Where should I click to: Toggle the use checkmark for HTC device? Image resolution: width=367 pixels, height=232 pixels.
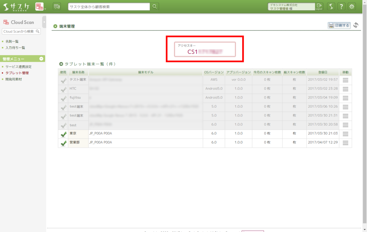(x=63, y=89)
